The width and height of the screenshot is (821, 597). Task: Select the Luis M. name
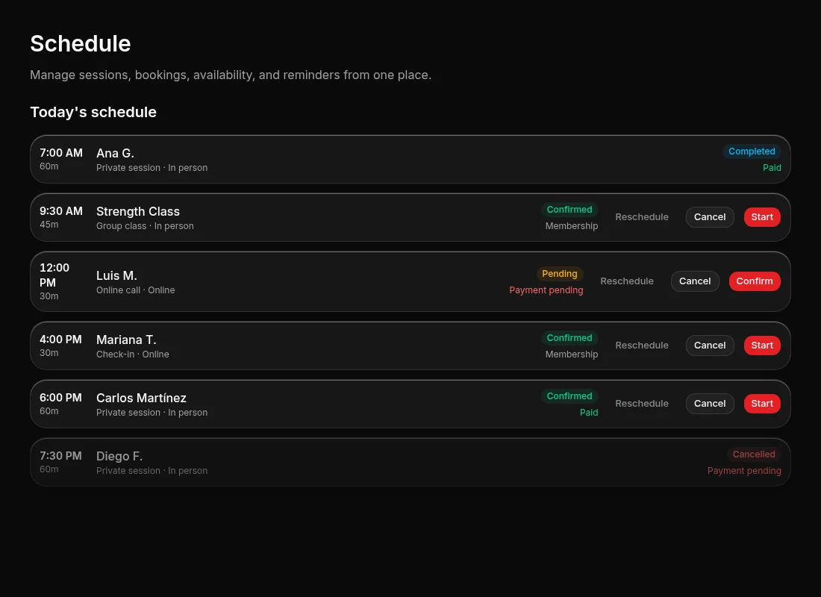116,275
